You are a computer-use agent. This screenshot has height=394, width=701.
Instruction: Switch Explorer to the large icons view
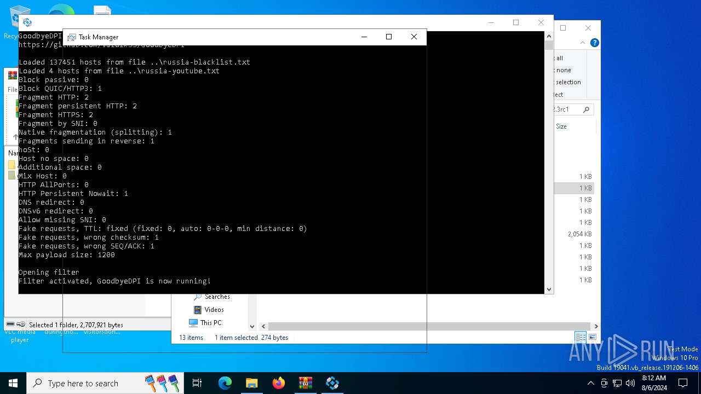[x=591, y=337]
